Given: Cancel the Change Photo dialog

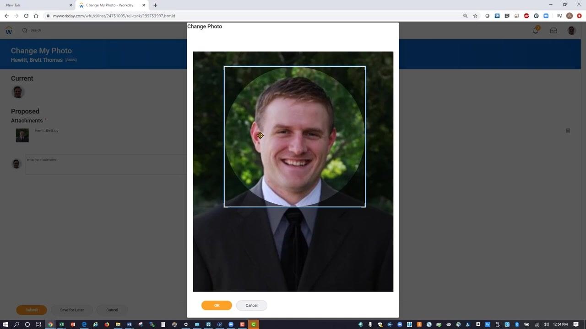Looking at the screenshot, I should (251, 305).
